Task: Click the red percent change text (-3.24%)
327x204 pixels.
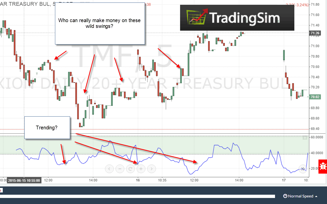Action: [x=301, y=5]
